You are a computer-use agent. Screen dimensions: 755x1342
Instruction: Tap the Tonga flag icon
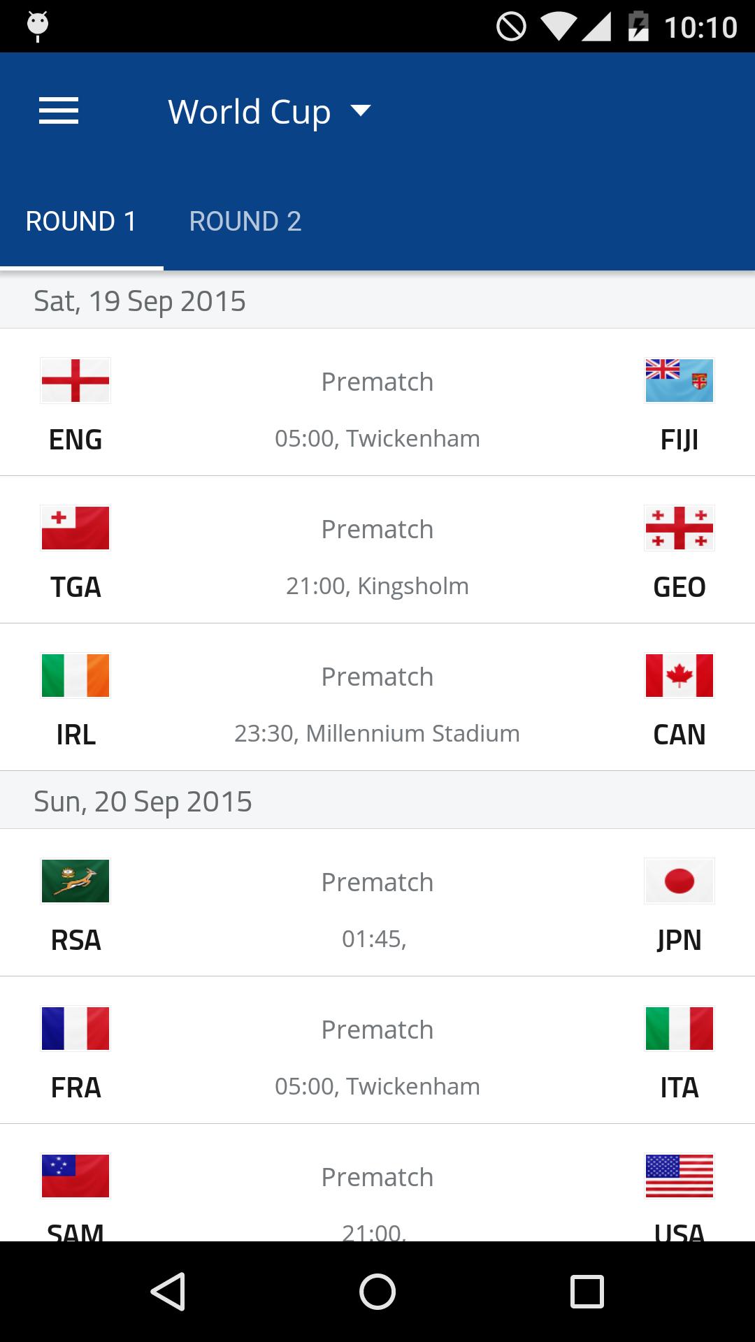point(75,528)
